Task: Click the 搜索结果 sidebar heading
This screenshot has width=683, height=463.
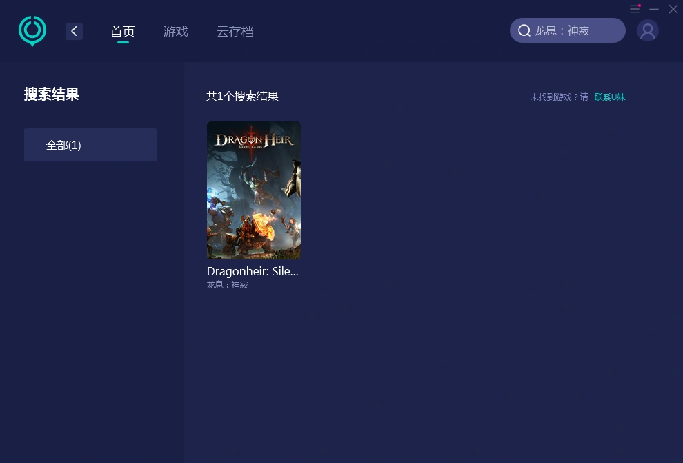Action: (52, 94)
